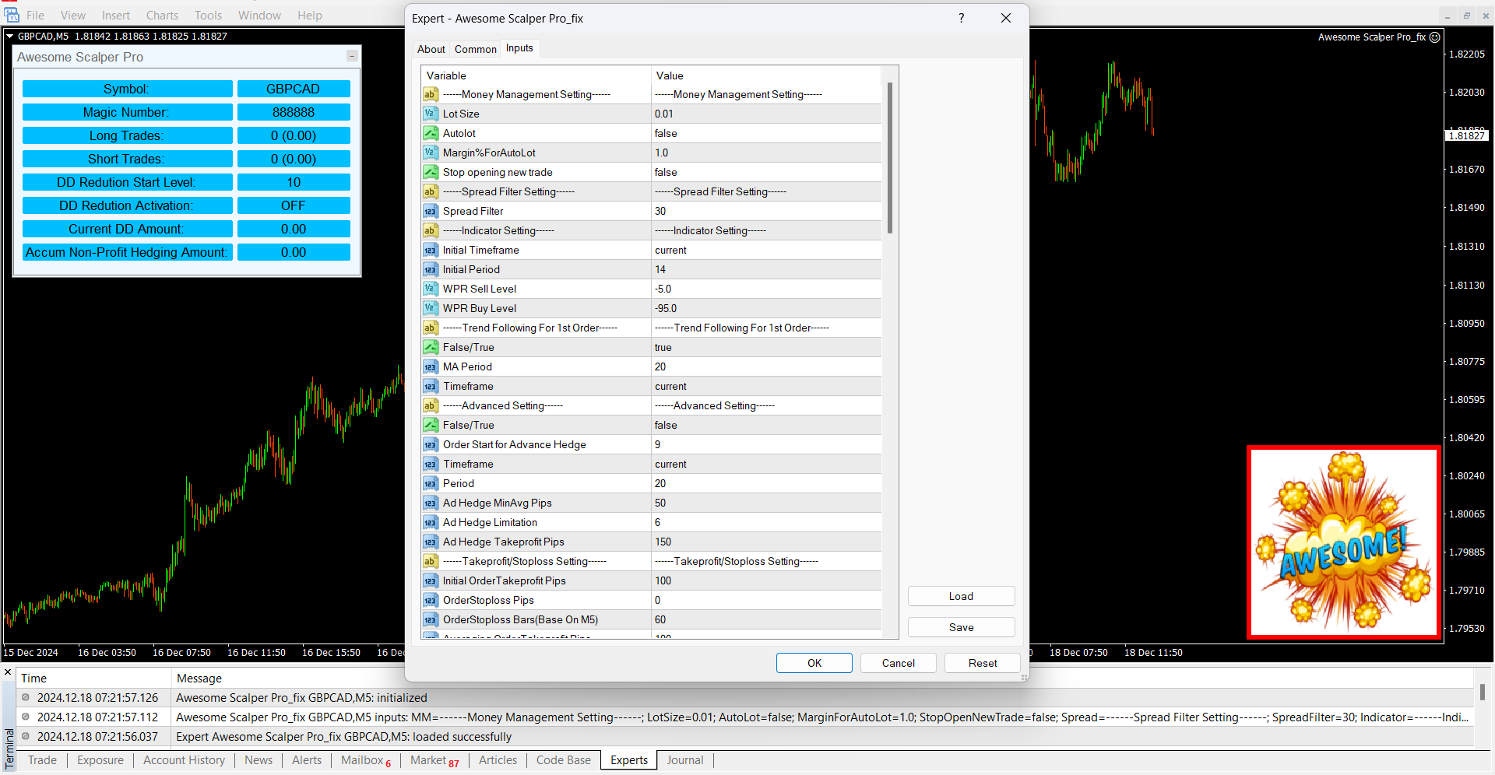Close the Terminal panel with X

pyautogui.click(x=8, y=672)
